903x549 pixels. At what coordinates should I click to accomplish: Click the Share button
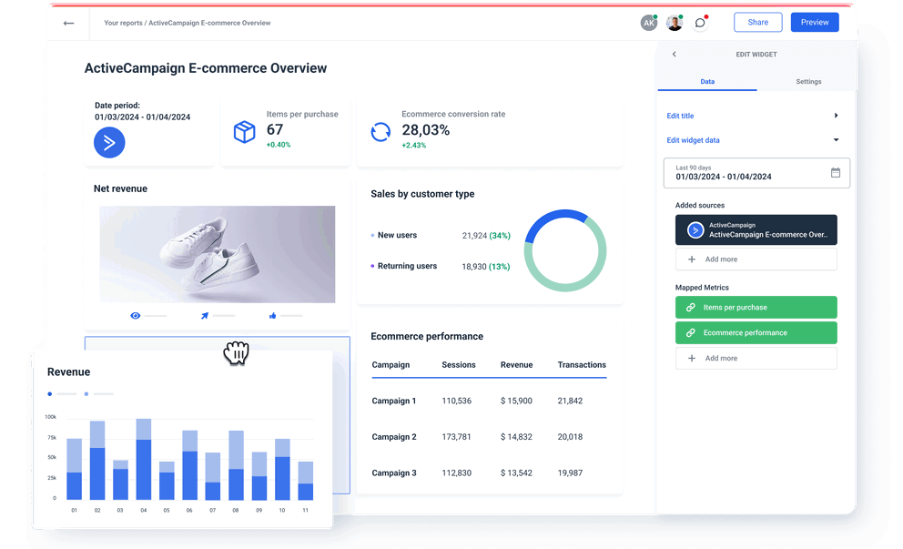coord(757,22)
